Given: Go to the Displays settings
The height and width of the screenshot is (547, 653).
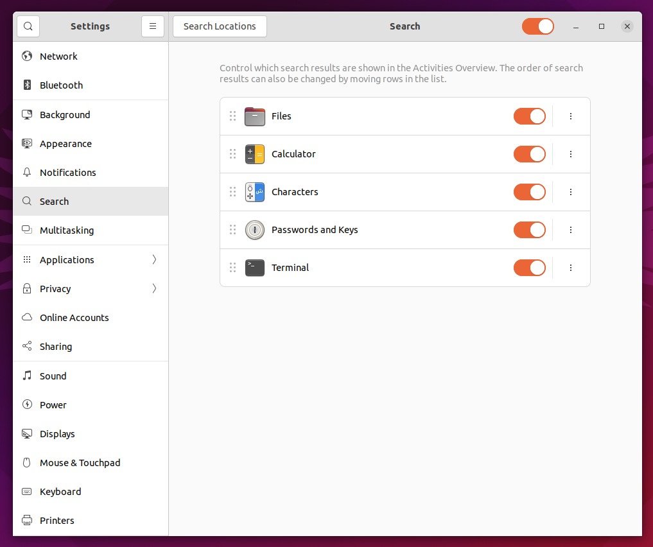Looking at the screenshot, I should point(58,433).
